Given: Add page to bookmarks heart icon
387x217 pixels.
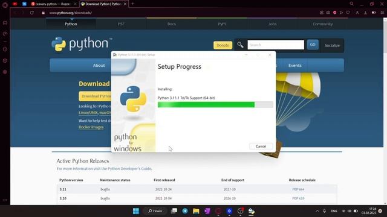Looking at the screenshot, I should point(348,13).
